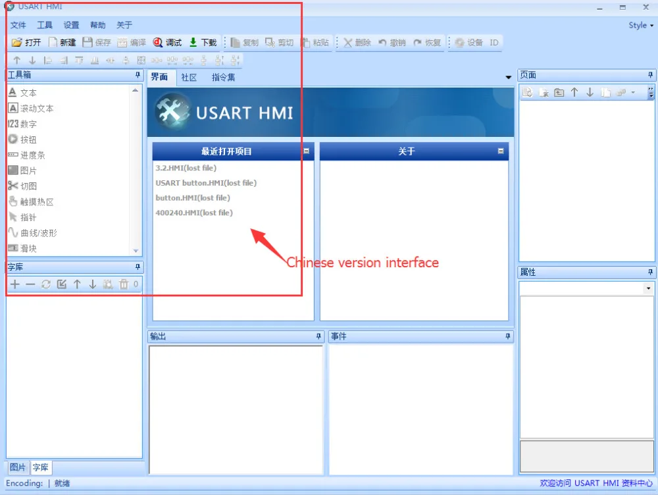Pin the 页面 page panel
This screenshot has width=658, height=495.
(x=650, y=75)
